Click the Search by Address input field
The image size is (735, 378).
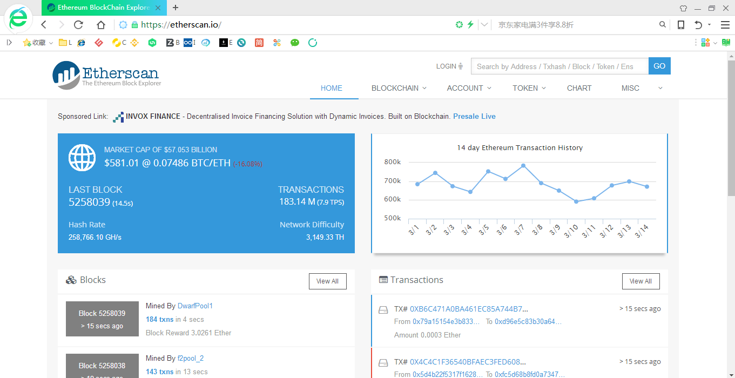[x=559, y=66]
